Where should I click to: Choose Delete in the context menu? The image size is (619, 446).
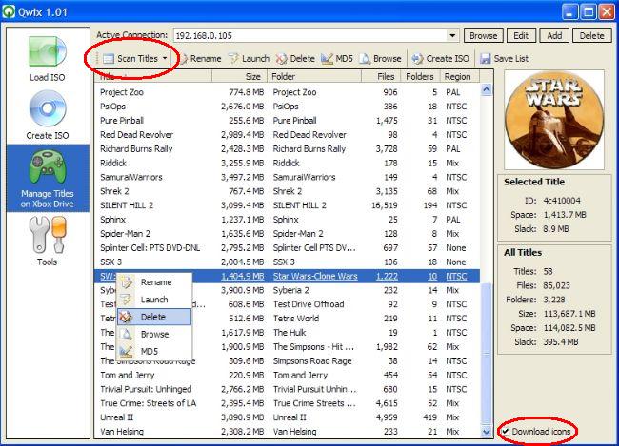[154, 317]
